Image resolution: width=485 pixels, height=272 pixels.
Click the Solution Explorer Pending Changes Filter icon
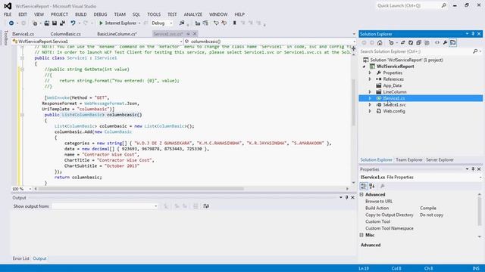392,43
